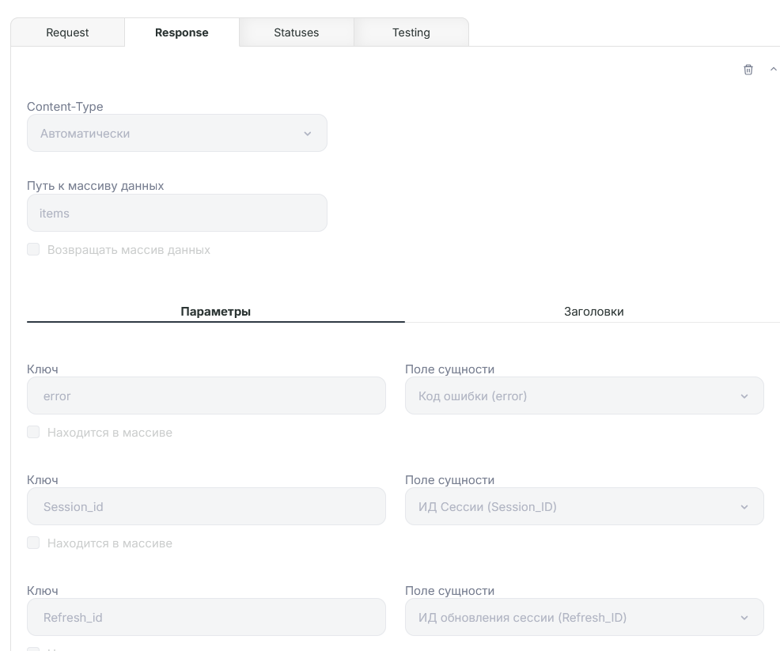The height and width of the screenshot is (651, 780).
Task: Go to the Testing tab
Action: tap(411, 32)
